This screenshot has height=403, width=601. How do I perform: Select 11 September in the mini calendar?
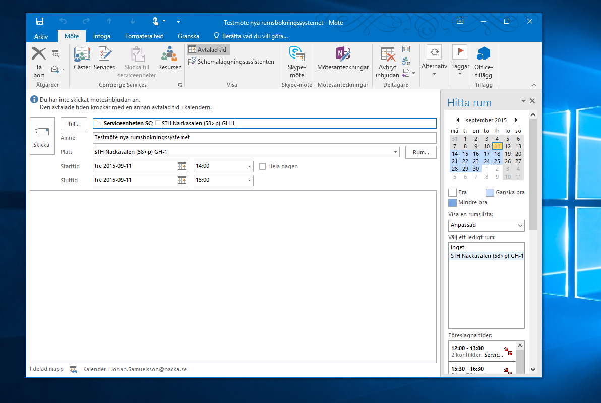click(497, 146)
